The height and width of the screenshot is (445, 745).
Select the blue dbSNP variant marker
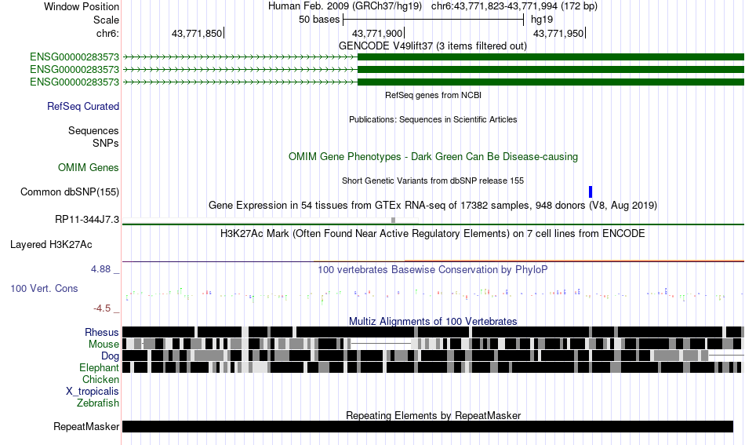[x=591, y=192]
